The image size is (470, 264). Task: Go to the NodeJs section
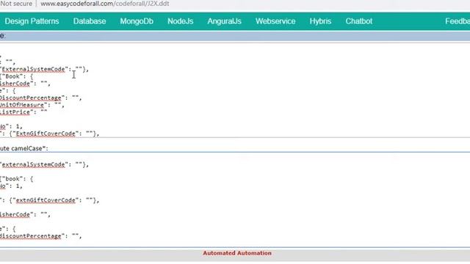[x=181, y=21]
